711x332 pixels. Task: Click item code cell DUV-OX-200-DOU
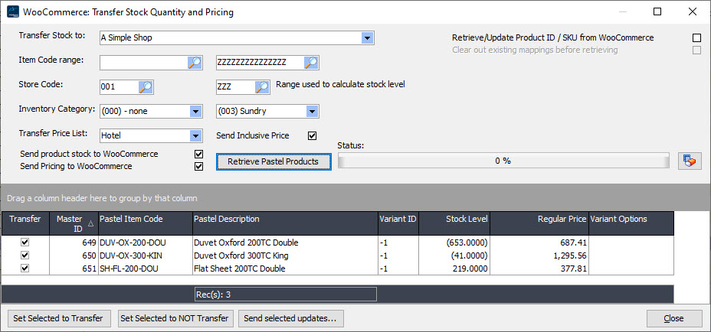[145, 242]
